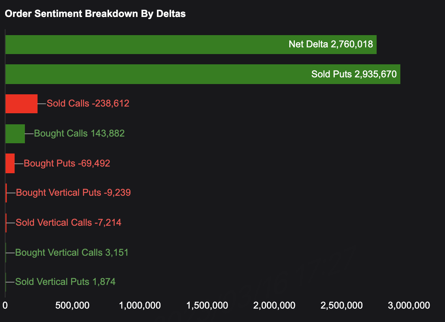Click the Net Delta 2,760,018 text

click(x=331, y=44)
